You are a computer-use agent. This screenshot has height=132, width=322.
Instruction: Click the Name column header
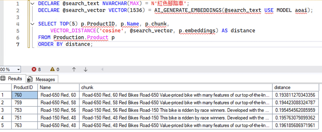58,87
